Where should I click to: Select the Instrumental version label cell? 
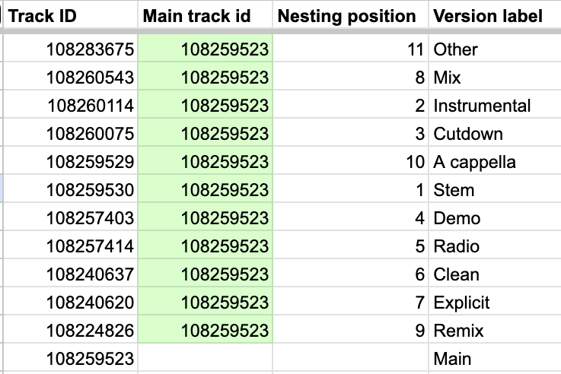coord(496,105)
